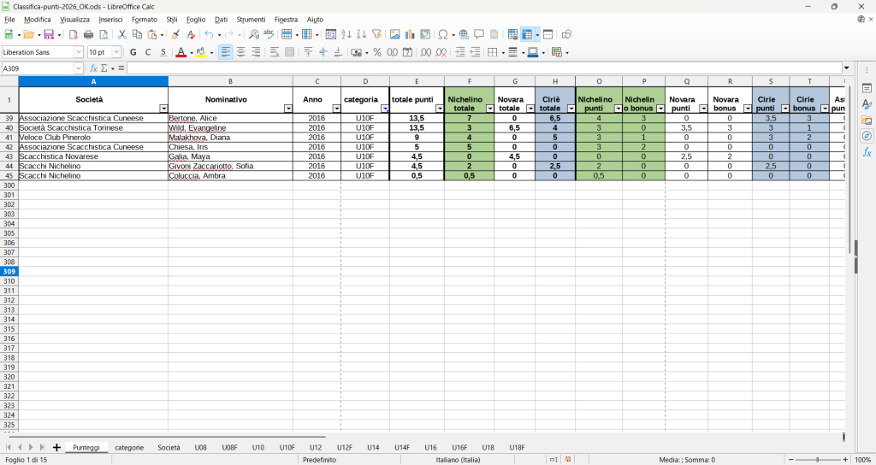Click the Cut scissors icon
876x465 pixels.
point(121,35)
